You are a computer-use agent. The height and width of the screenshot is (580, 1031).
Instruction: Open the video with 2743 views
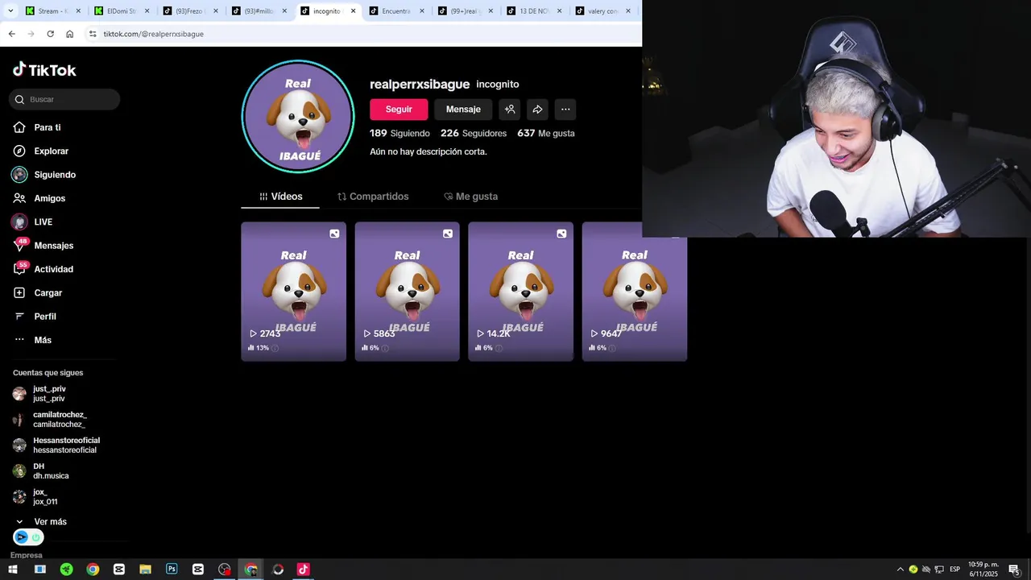point(293,292)
